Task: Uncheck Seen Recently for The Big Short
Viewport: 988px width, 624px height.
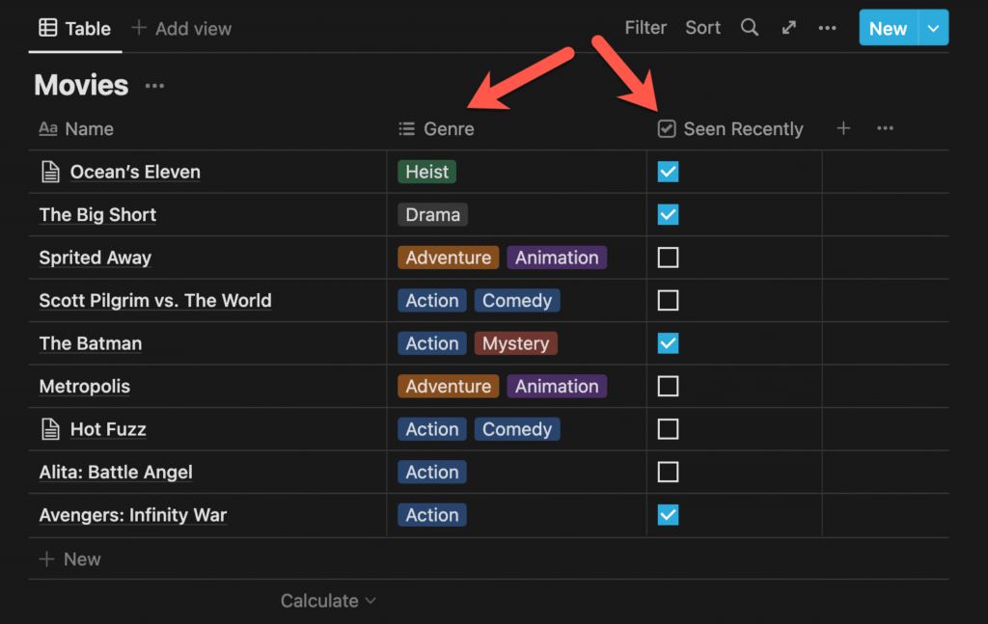Action: 668,214
